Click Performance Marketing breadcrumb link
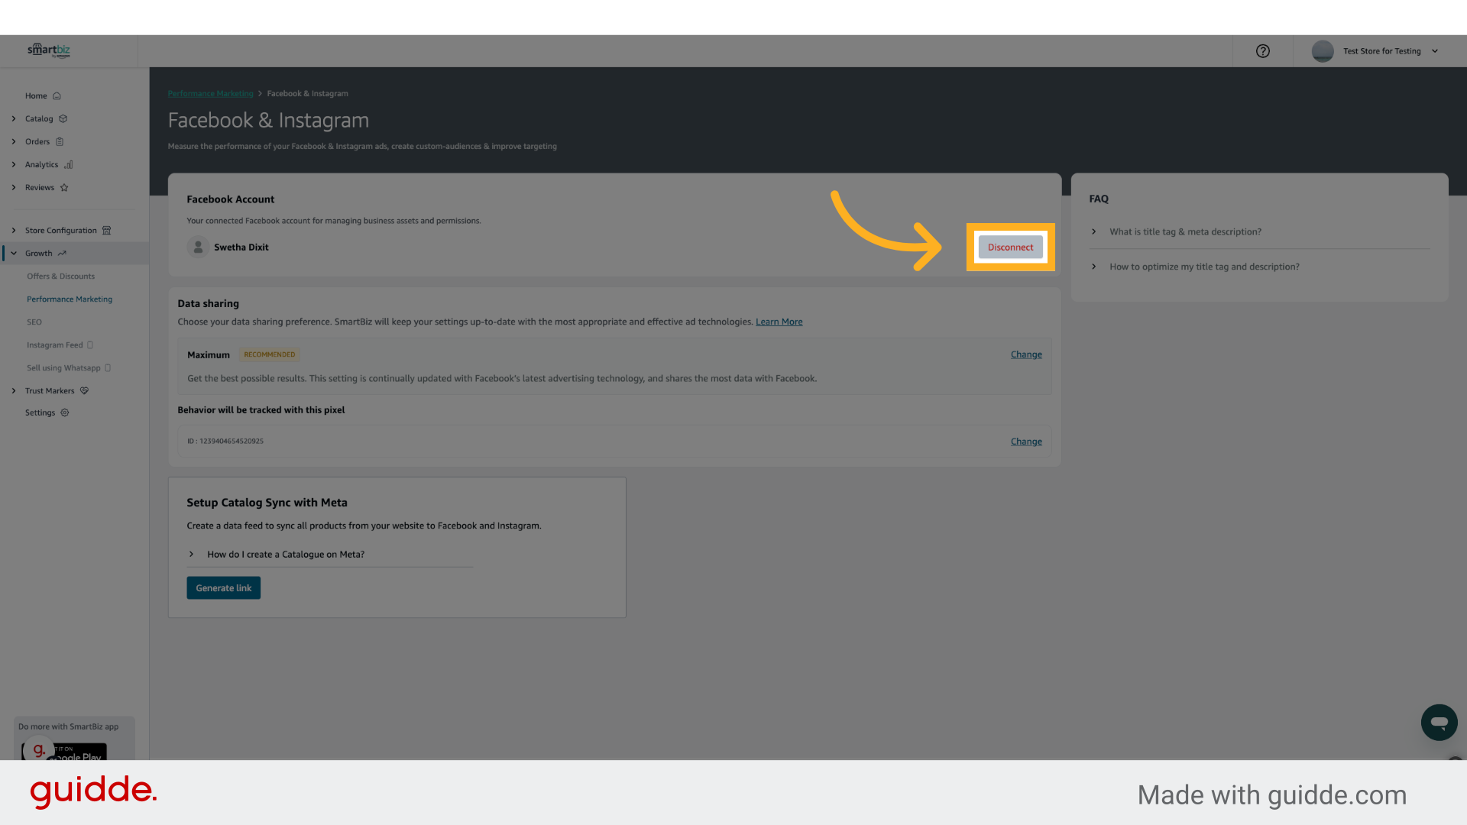The image size is (1467, 825). (210, 93)
